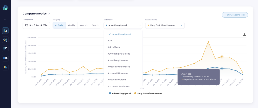This screenshot has width=258, height=108.
Task: Click the peak revenue data point
Action: (208, 42)
